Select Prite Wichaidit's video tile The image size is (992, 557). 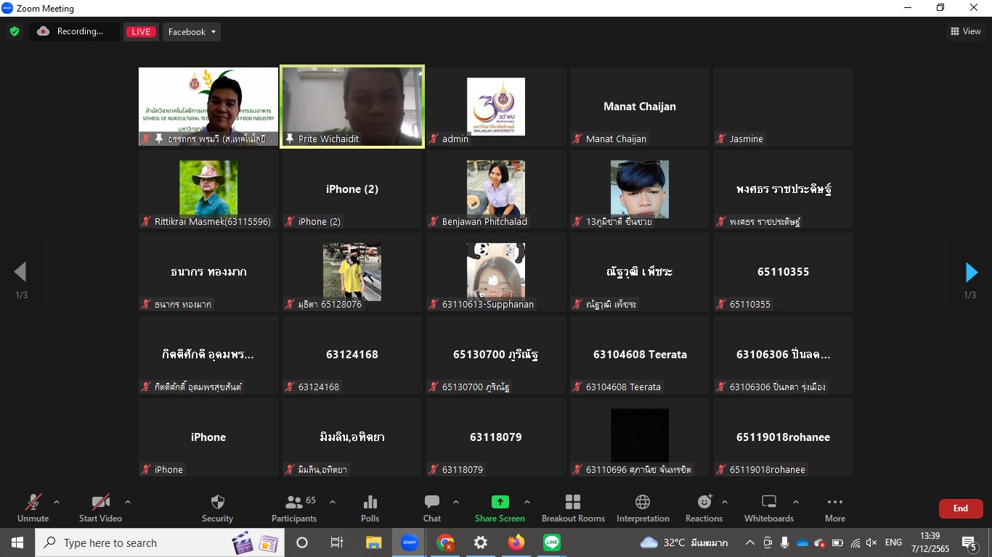tap(352, 107)
